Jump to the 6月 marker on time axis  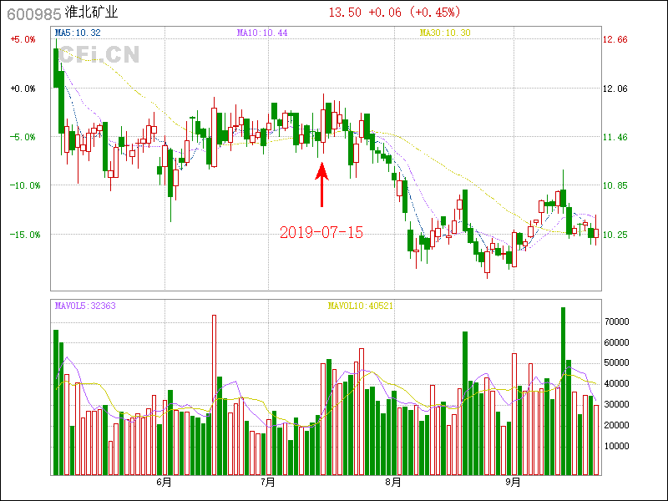[164, 483]
